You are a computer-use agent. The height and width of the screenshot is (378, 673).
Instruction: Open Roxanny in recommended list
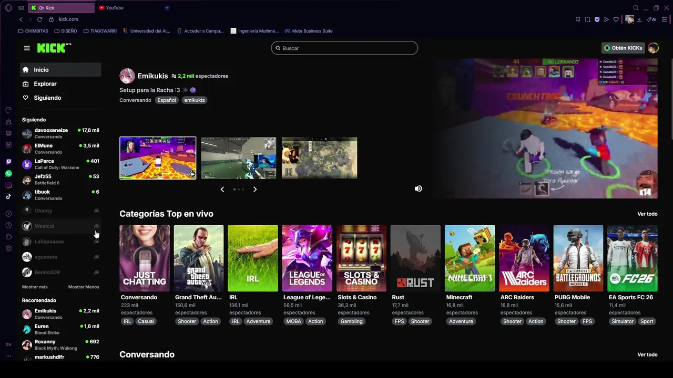tap(60, 345)
